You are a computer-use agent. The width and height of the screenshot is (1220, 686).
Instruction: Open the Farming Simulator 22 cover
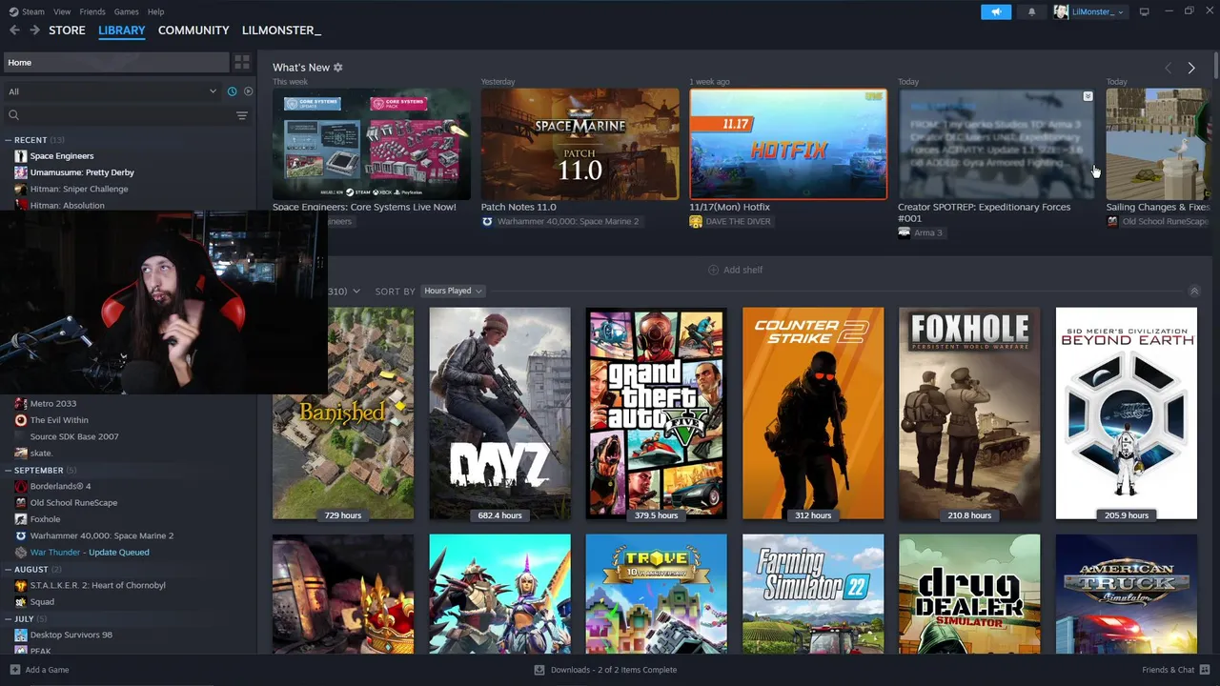(813, 594)
